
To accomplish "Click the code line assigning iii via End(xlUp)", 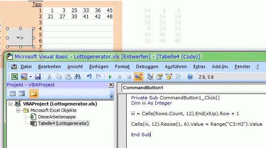I will 185,114.
